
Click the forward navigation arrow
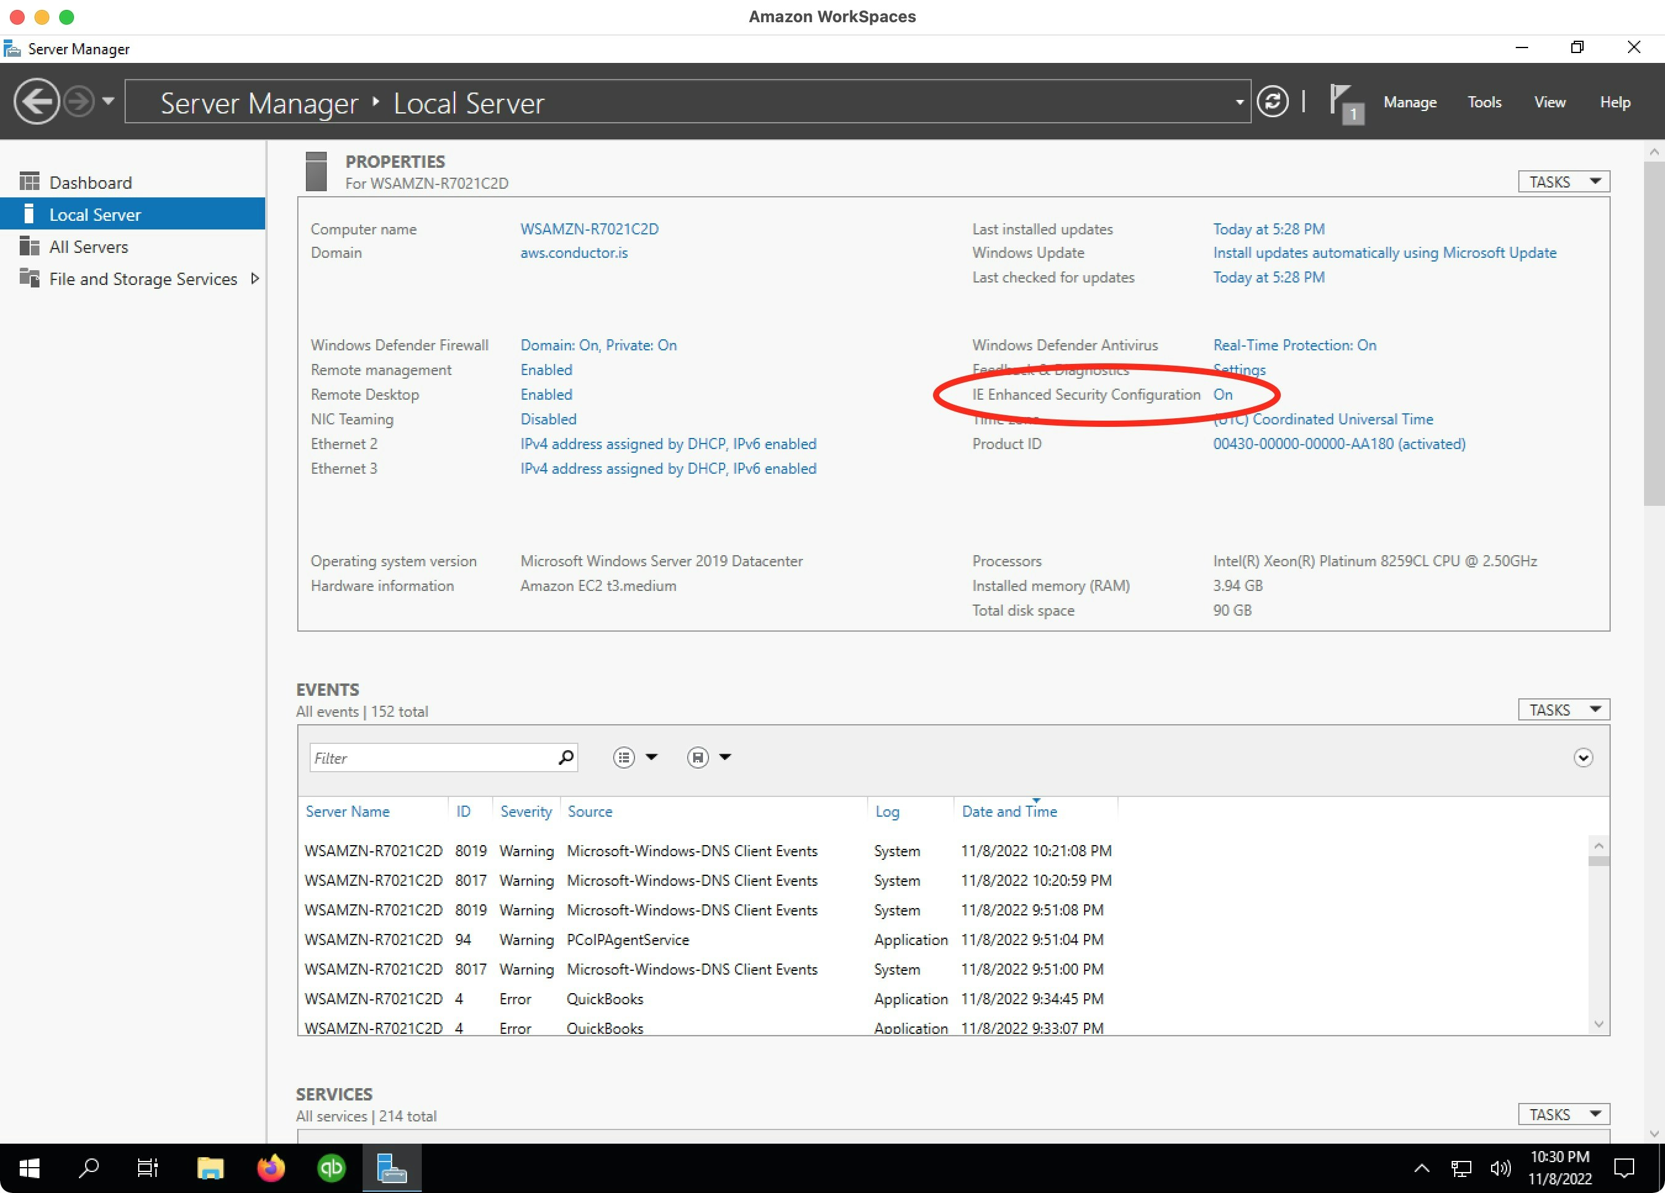[x=80, y=101]
